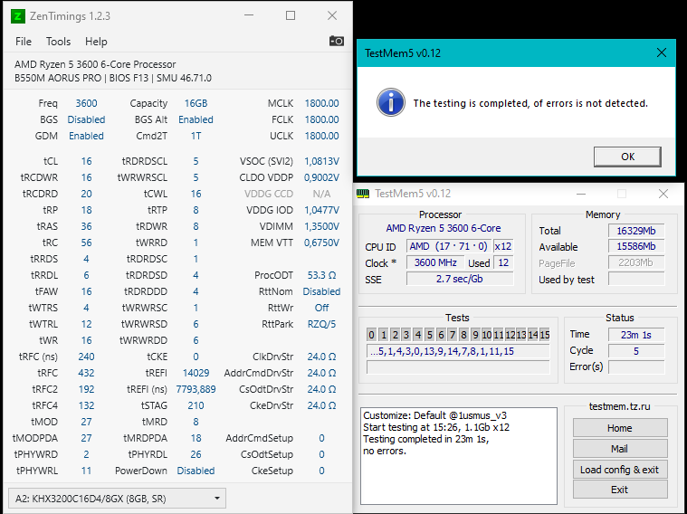Click the Available memory 15586Mb field
The width and height of the screenshot is (687, 514).
click(x=636, y=247)
